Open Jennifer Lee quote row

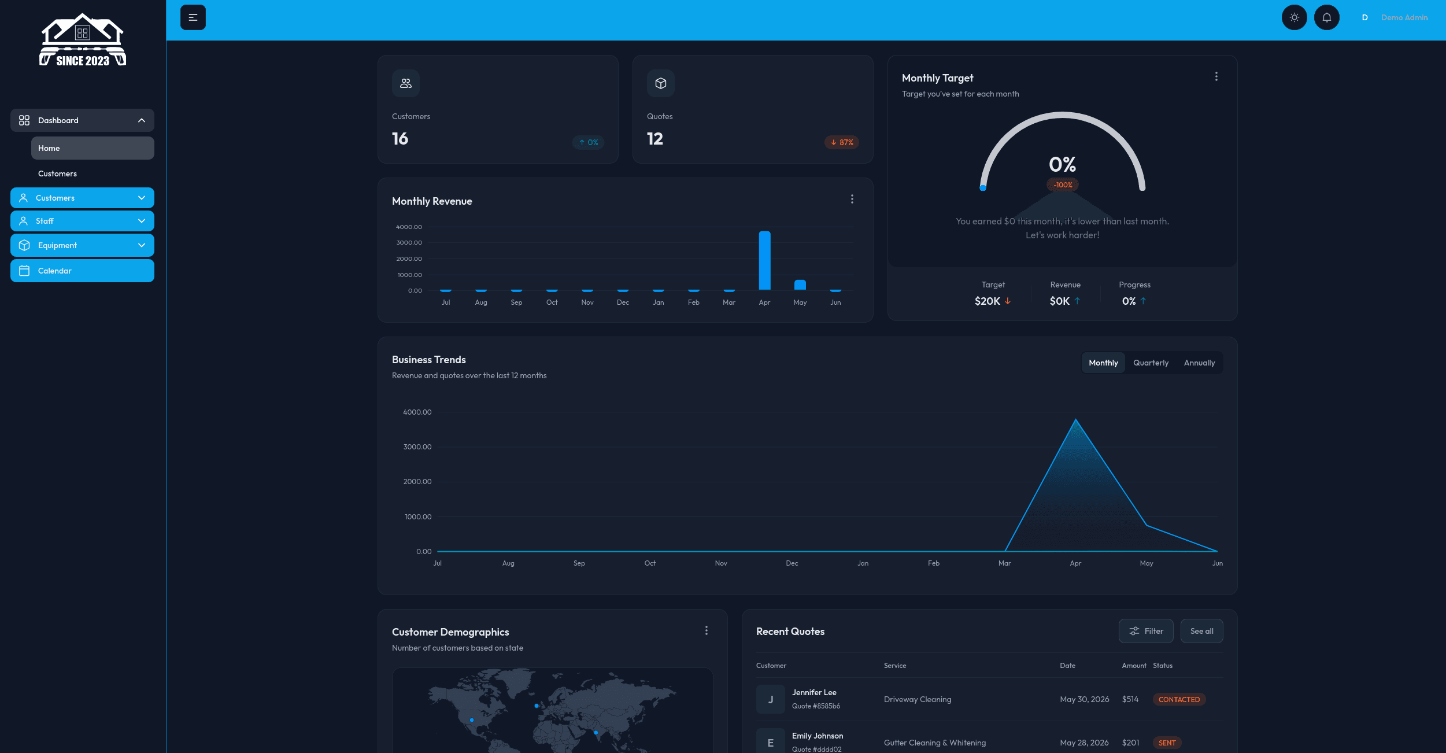(990, 699)
